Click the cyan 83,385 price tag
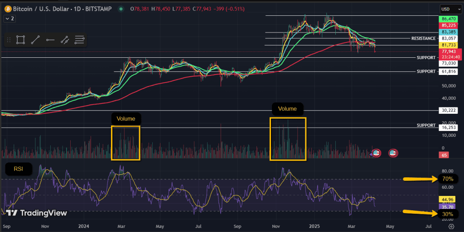The image size is (464, 232). pos(448,32)
